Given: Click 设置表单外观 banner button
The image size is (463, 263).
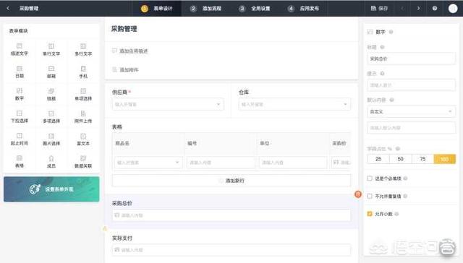Looking at the screenshot, I should (x=51, y=189).
